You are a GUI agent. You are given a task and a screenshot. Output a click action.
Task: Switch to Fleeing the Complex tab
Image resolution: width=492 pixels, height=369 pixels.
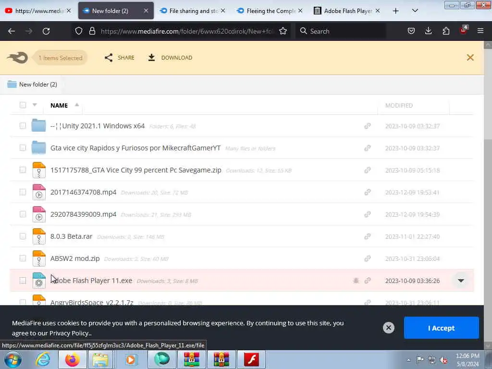[x=271, y=11]
